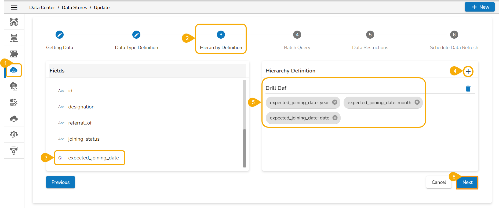Go to Data Type Definition step

click(136, 35)
